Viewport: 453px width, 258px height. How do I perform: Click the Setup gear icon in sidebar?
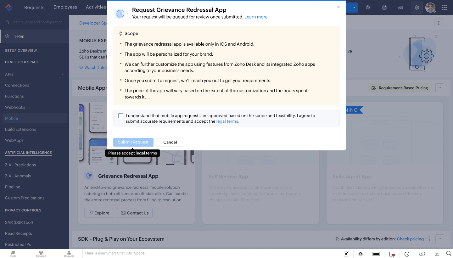click(x=7, y=36)
